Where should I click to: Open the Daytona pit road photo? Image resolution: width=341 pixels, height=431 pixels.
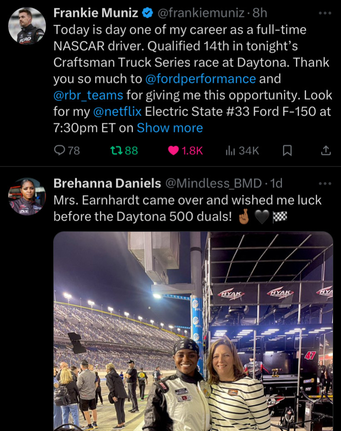[x=193, y=331]
